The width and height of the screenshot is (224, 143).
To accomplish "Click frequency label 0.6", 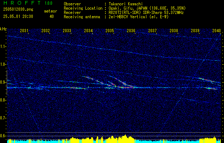I will click(3, 136).
